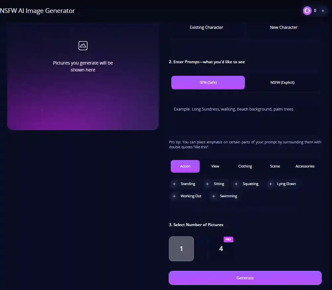Click the PRO badge above the 4-picture option
This screenshot has width=332, height=290.
coord(228,239)
